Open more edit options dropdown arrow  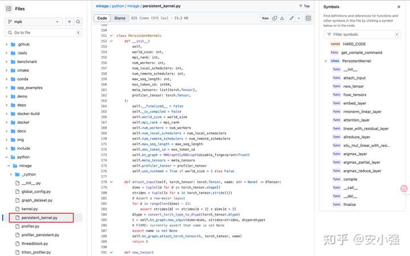(298, 18)
